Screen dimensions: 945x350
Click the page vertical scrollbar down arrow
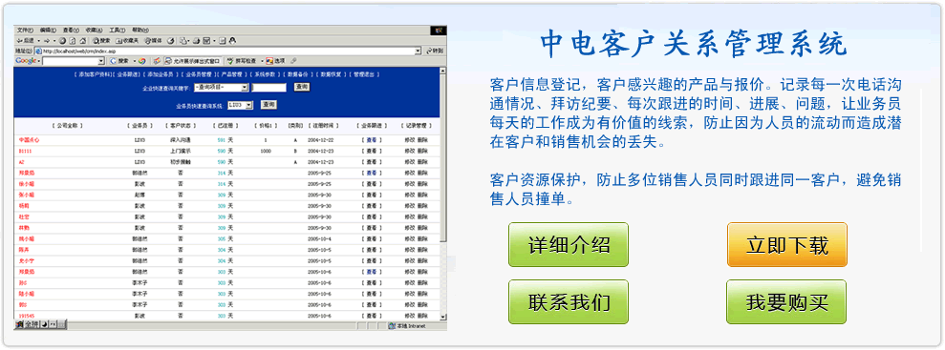[443, 317]
